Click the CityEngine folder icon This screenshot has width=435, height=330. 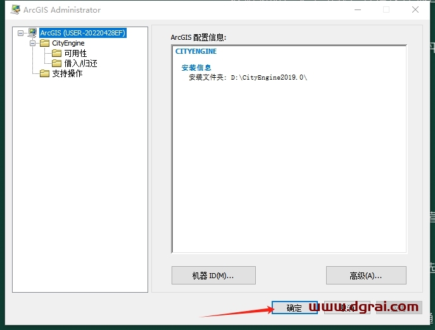(x=45, y=43)
